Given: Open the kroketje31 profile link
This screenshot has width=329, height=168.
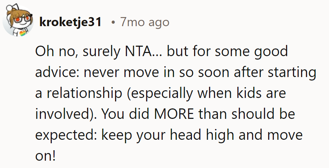Looking at the screenshot, I should tap(71, 22).
